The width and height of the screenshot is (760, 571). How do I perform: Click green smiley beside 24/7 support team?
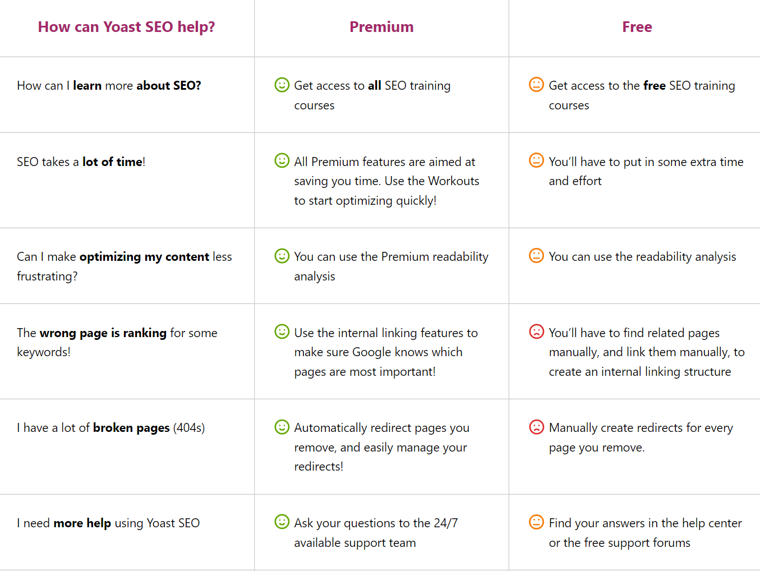pos(282,522)
